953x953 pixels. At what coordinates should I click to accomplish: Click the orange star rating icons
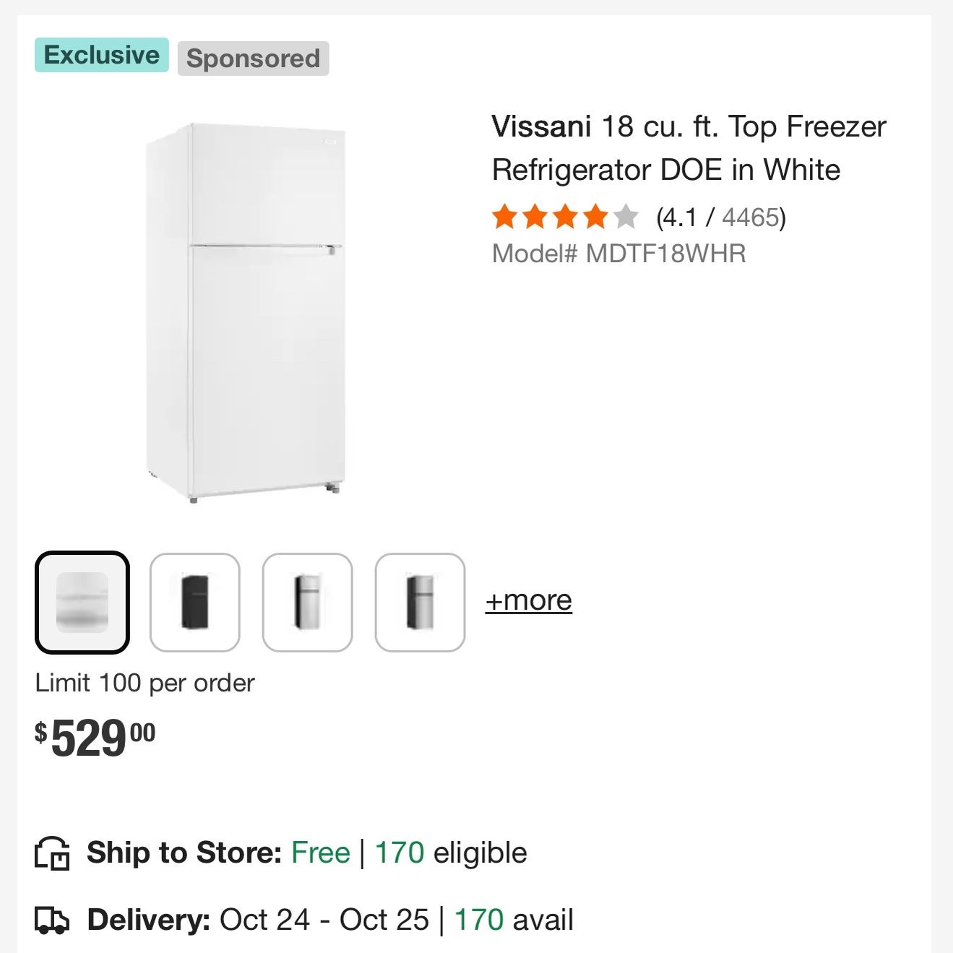pos(566,217)
